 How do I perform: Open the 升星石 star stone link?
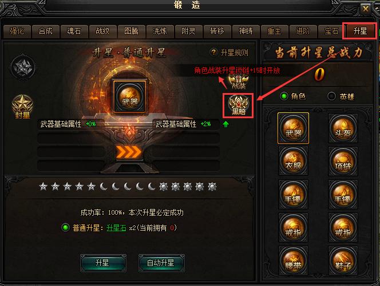[116, 228]
